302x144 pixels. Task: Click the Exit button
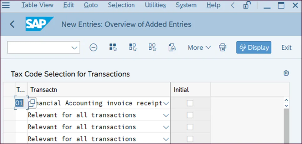click(x=286, y=47)
